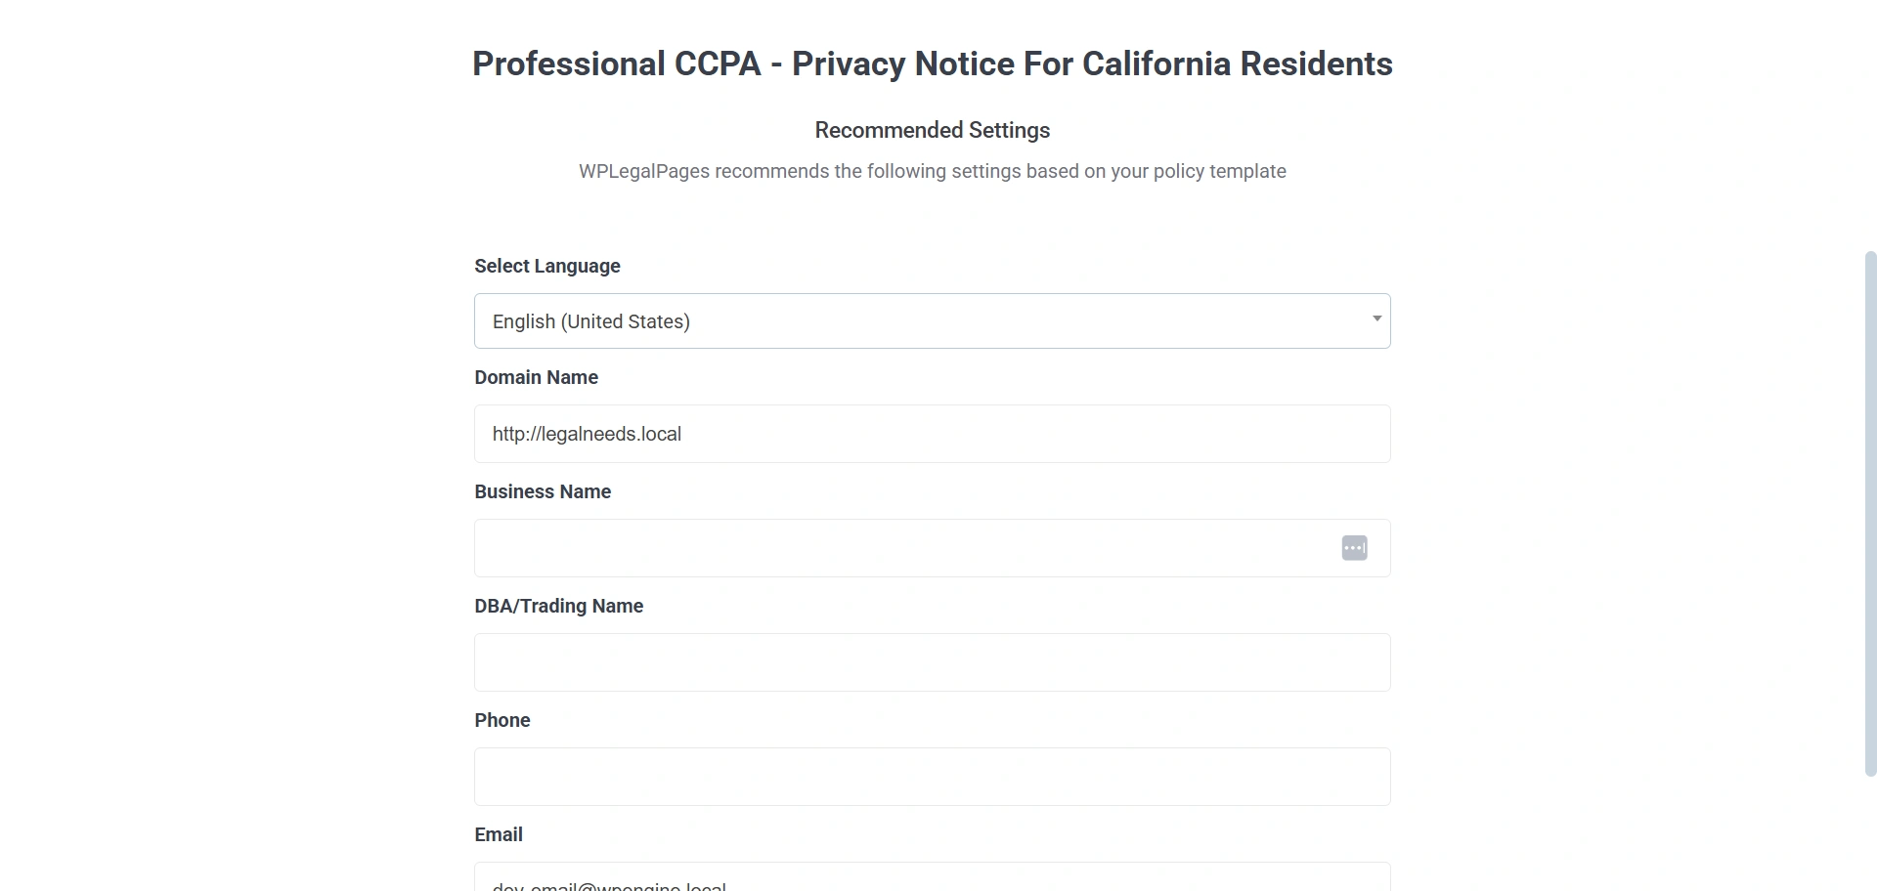
Task: Click the Email label
Action: click(499, 834)
